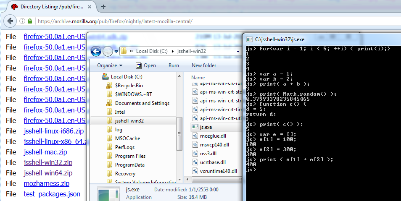Open a new Firefox tab with plus button
The width and height of the screenshot is (401, 201).
(103, 7)
